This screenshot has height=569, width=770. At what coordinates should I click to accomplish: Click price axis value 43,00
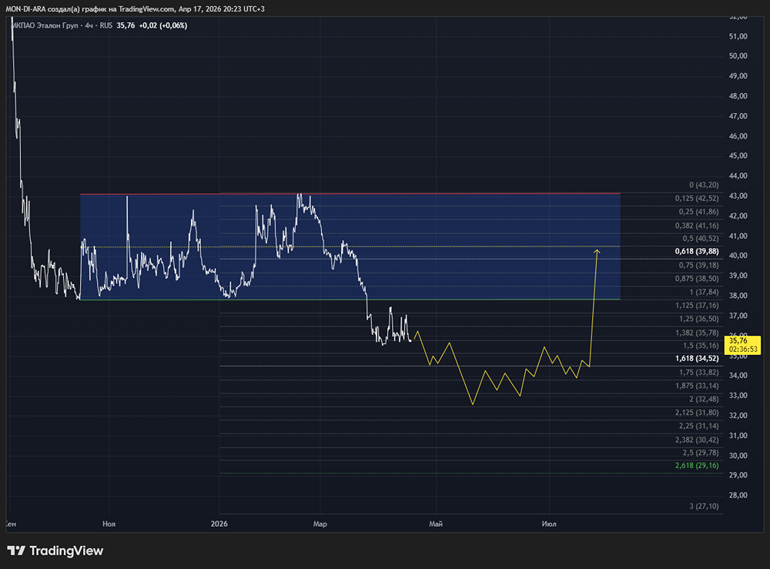[x=738, y=196]
